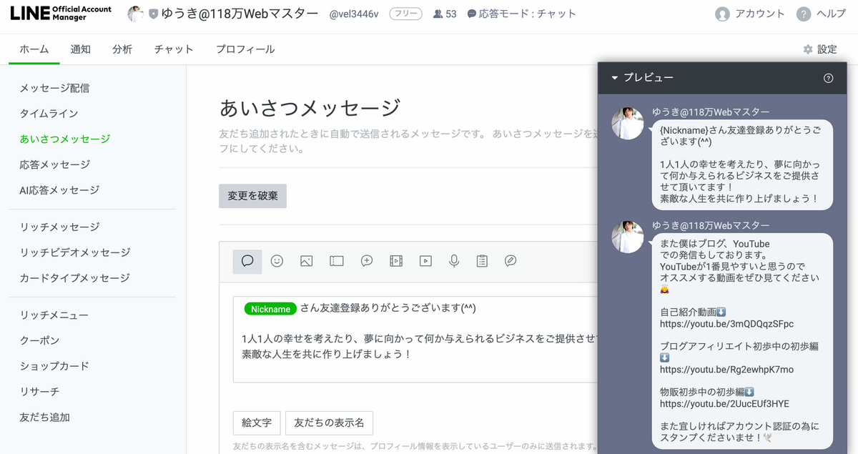Click account profile picture in header
858x454 pixels.
point(135,14)
